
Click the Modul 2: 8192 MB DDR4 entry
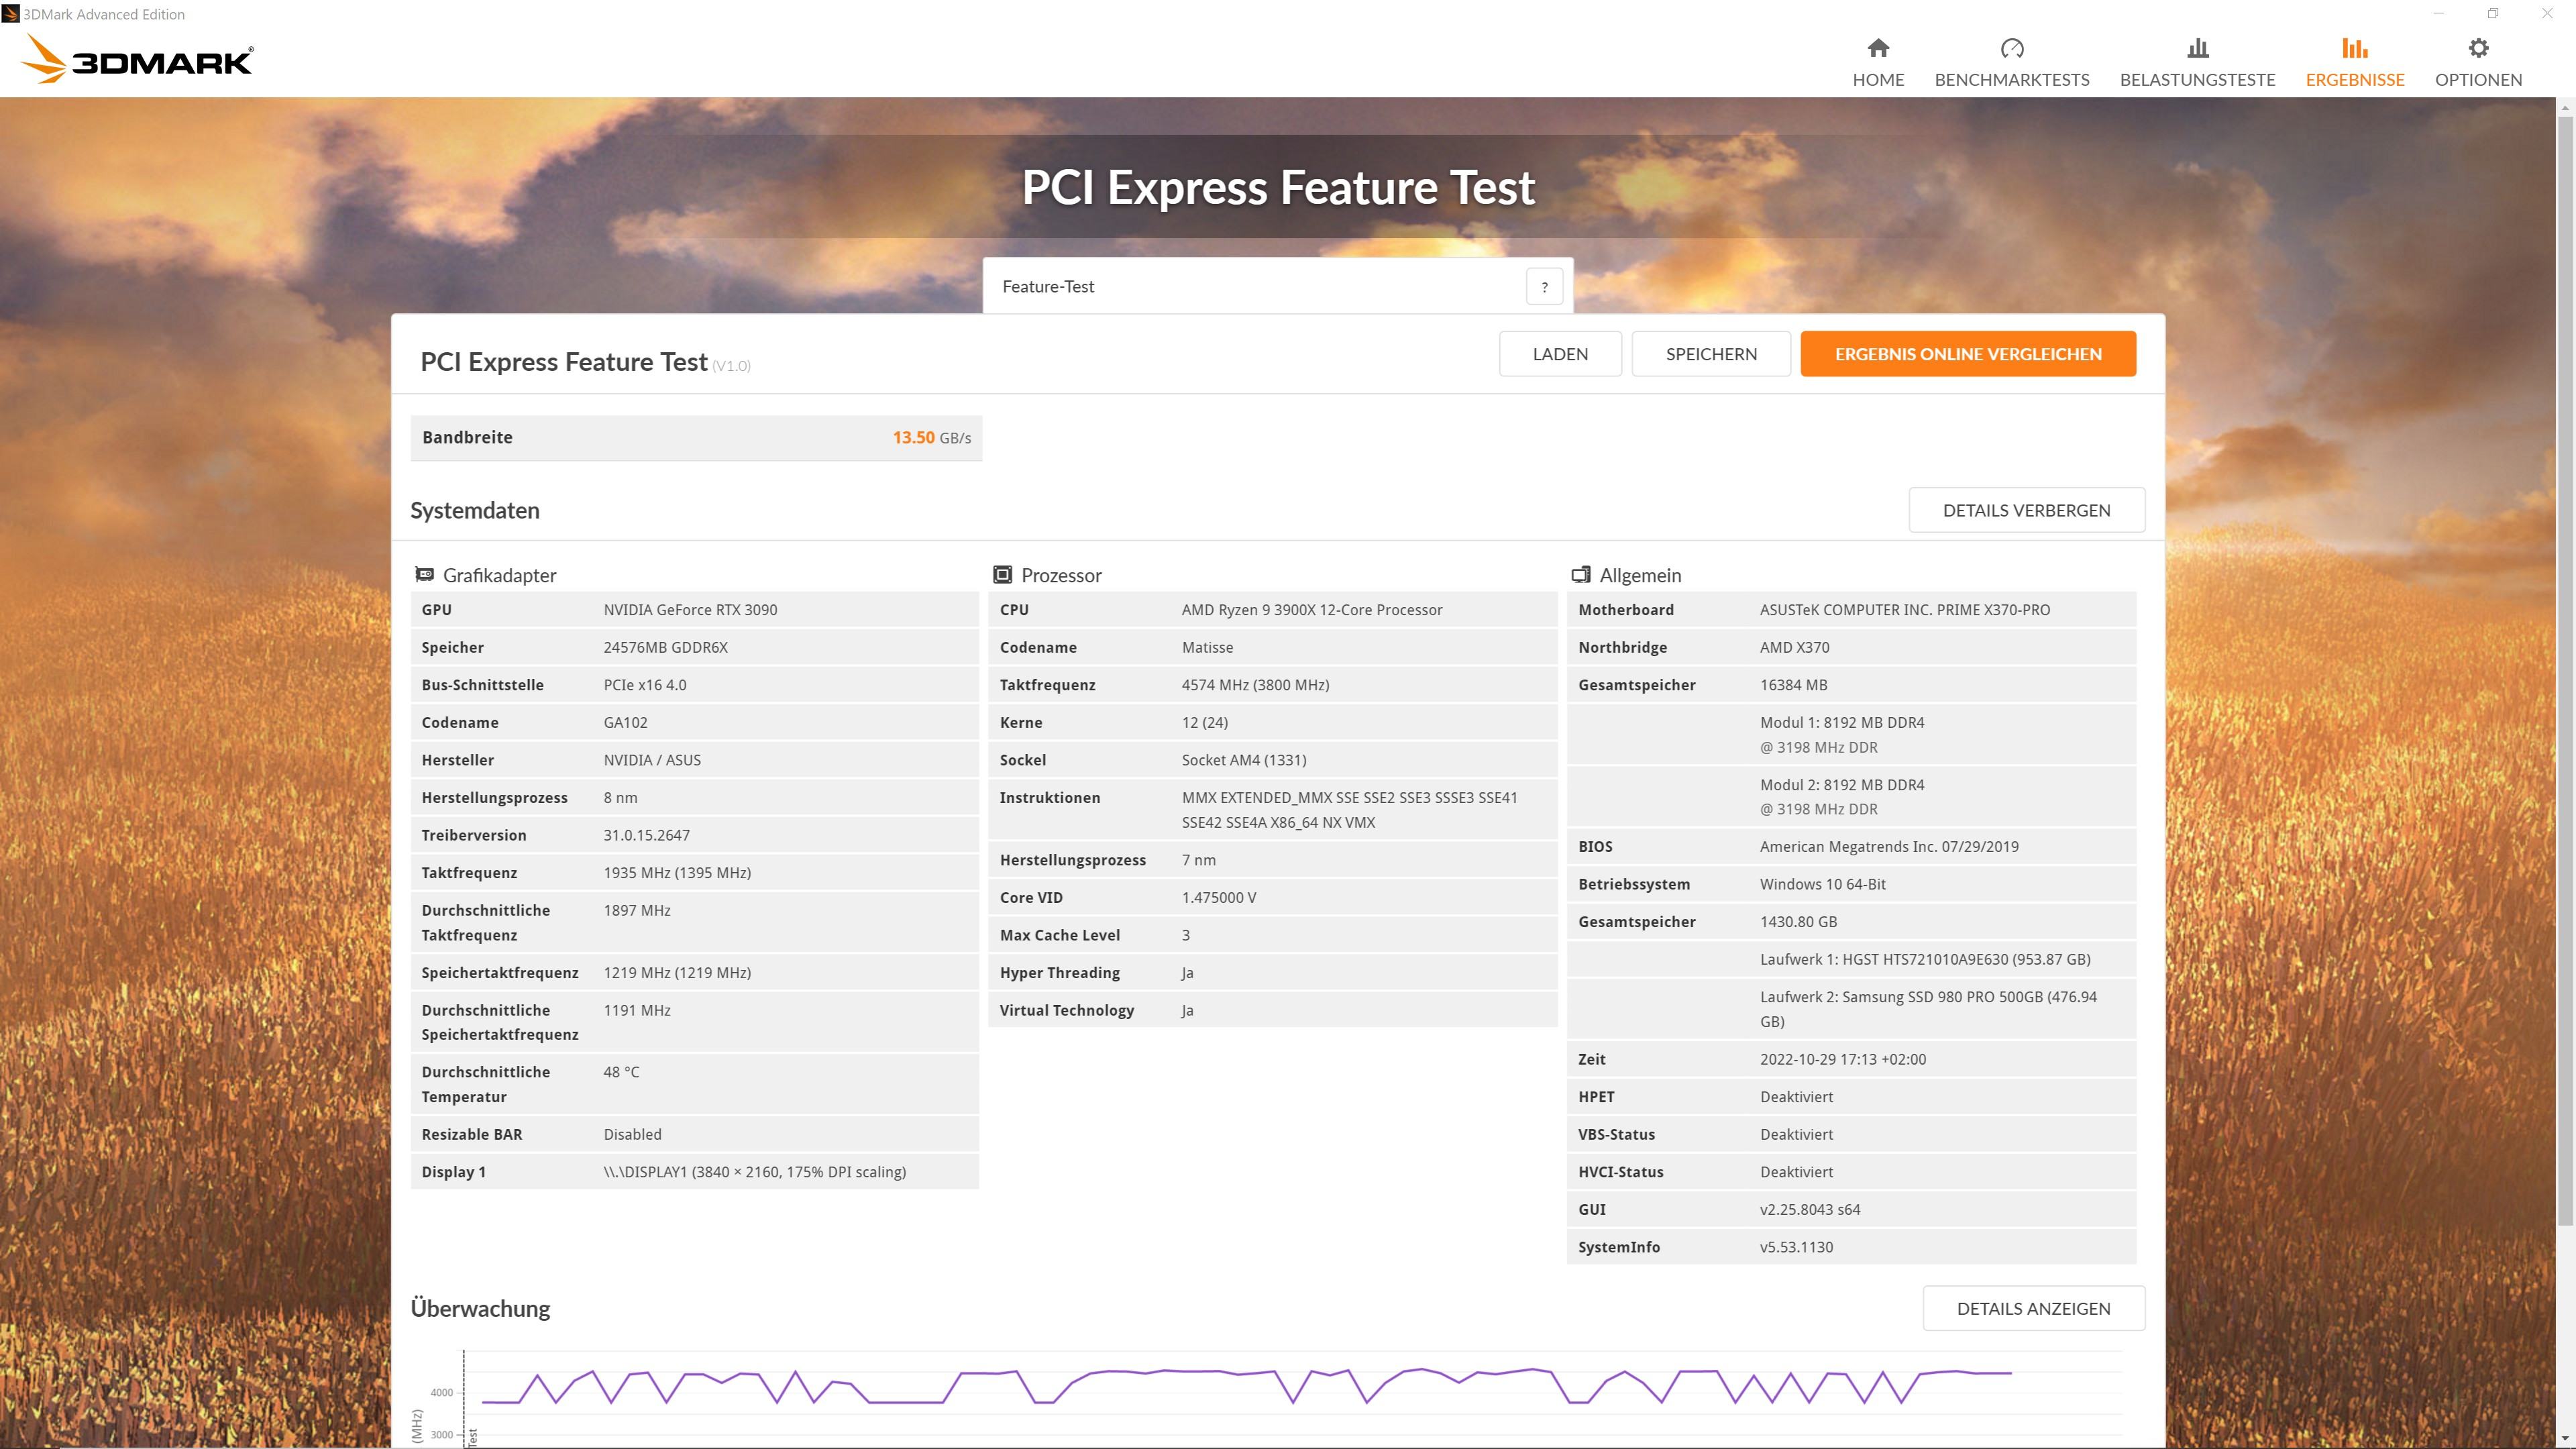(1842, 797)
